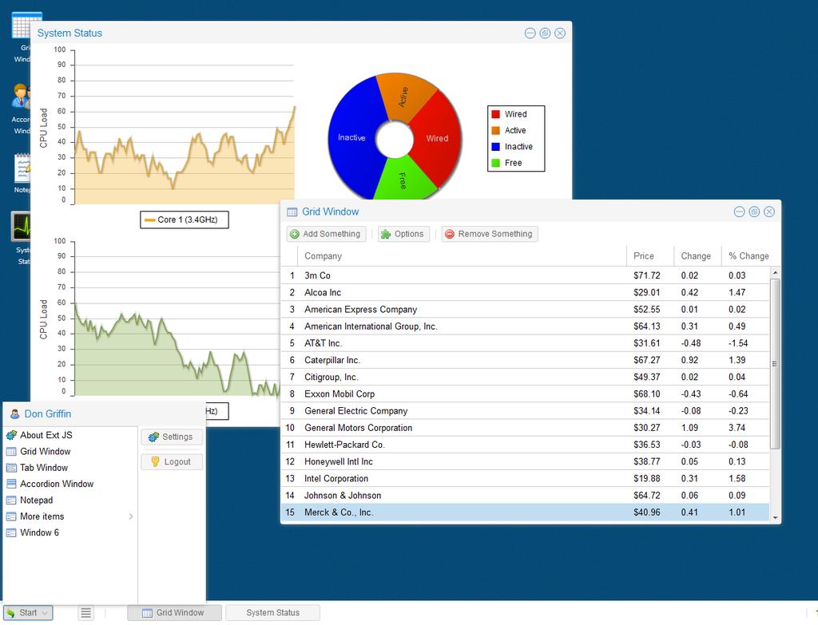Select General Motors Corporation row
The width and height of the screenshot is (818, 625).
click(526, 428)
